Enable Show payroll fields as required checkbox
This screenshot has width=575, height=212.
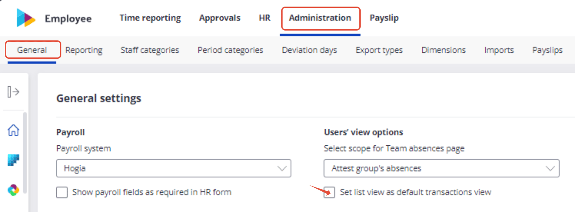click(x=62, y=193)
